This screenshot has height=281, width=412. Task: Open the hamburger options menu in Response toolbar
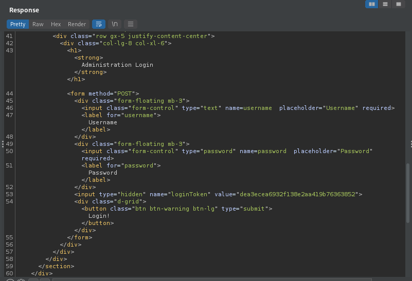click(x=131, y=24)
